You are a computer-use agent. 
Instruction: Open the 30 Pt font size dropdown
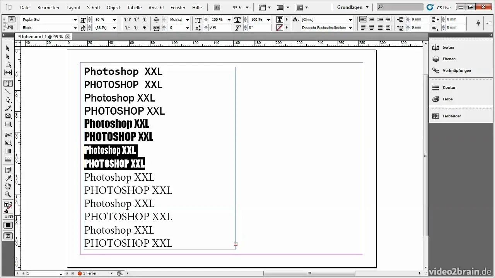coord(114,20)
